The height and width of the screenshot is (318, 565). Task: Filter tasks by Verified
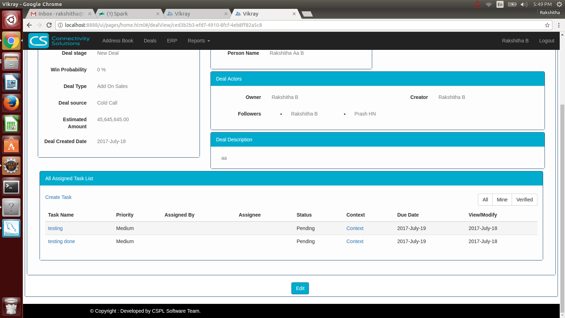coord(524,200)
